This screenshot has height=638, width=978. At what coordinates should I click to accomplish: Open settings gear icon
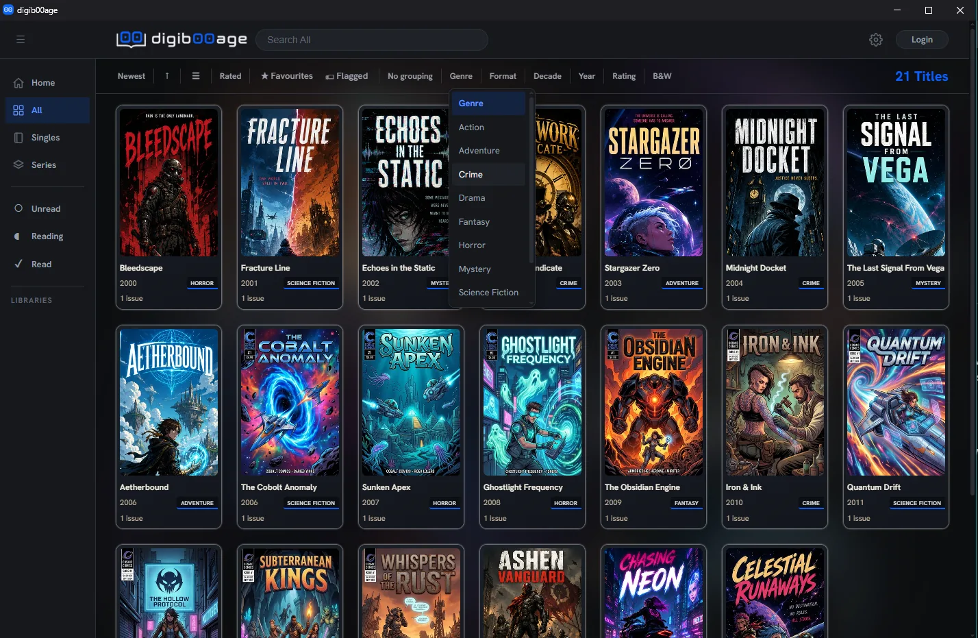pos(876,40)
